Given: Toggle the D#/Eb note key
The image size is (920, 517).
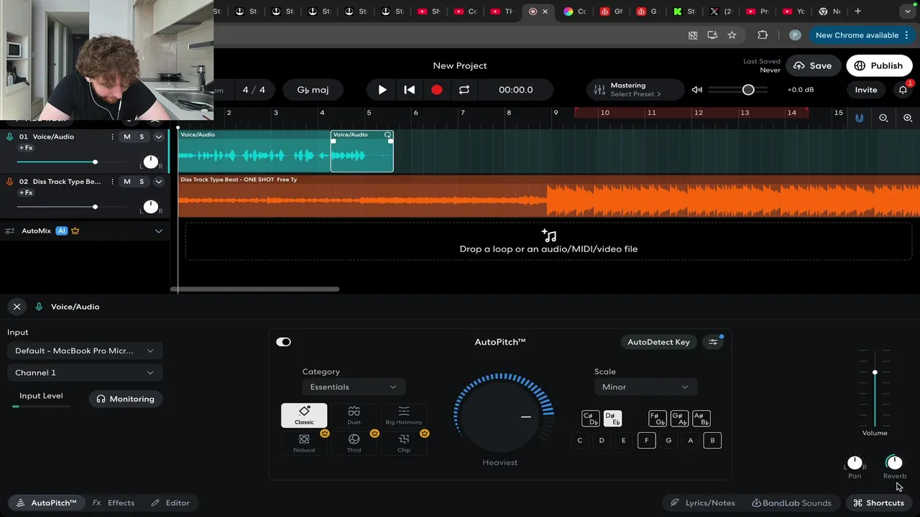Looking at the screenshot, I should 612,419.
